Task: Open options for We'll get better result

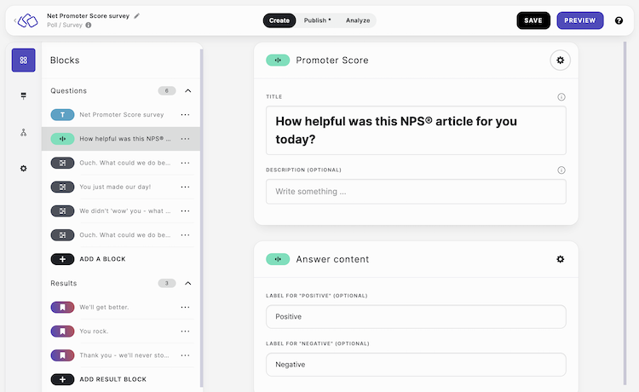Action: (186, 308)
